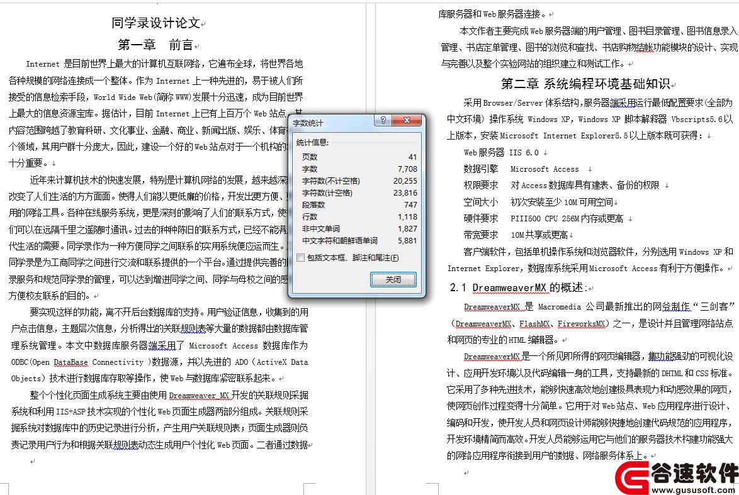Image resolution: width=739 pixels, height=495 pixels.
Task: Click 字符数(不计空格) row value 20,255
Action: click(x=405, y=181)
